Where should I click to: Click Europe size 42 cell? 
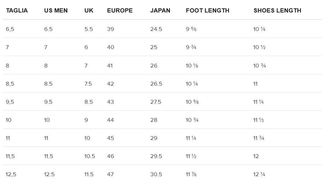111,84
